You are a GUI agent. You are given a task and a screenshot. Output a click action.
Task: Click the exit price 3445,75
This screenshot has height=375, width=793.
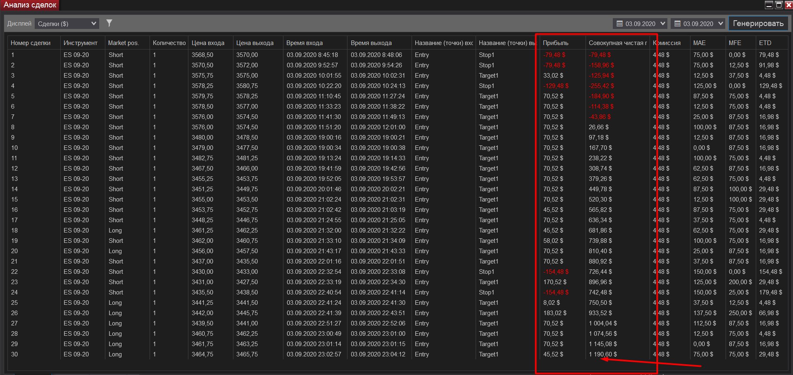247,313
